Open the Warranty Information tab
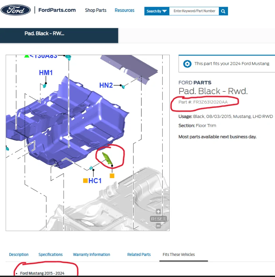Viewport: 275px width, 277px height. coord(91,255)
